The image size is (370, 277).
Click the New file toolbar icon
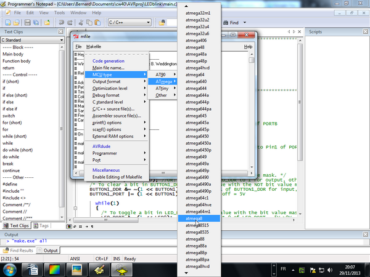8,23
